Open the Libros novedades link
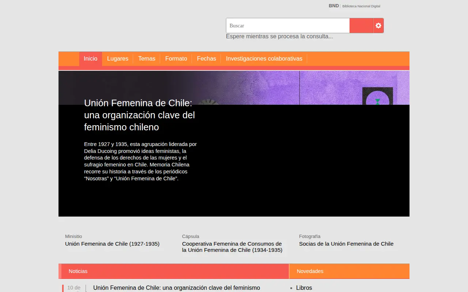This screenshot has width=468, height=292. 304,288
